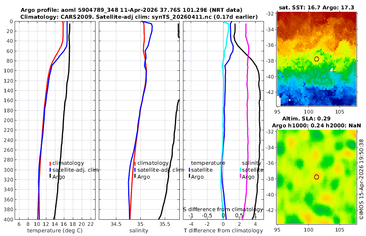Click the Argo profile title text

[131, 10]
